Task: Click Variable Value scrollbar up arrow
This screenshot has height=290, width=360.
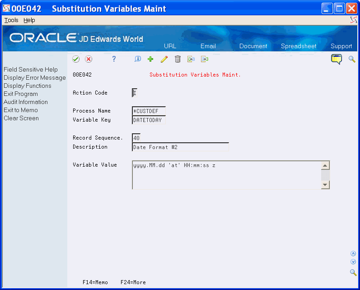Action: point(325,165)
